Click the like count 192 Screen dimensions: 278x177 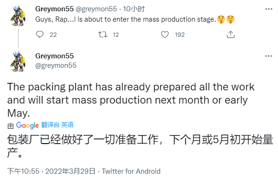180,34
